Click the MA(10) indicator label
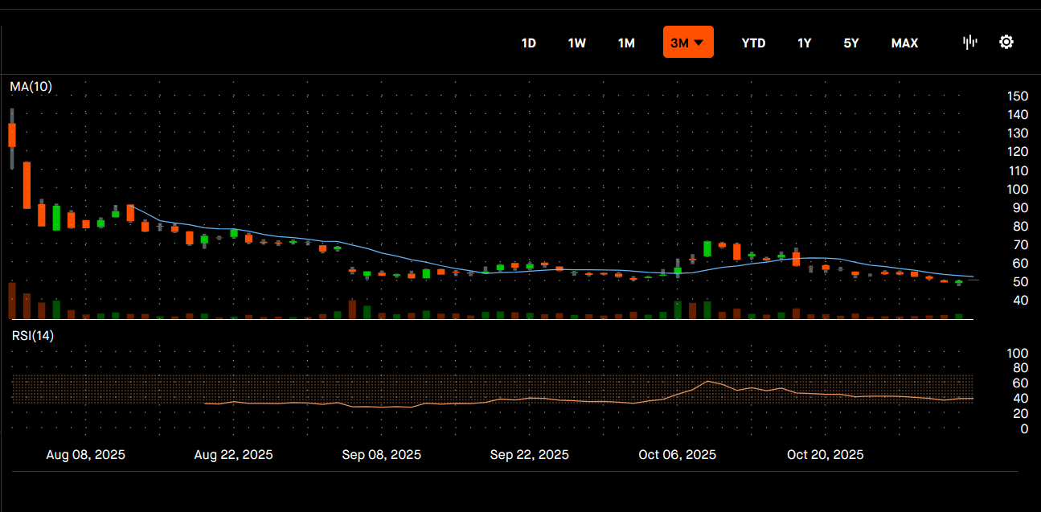The width and height of the screenshot is (1041, 512). (31, 87)
